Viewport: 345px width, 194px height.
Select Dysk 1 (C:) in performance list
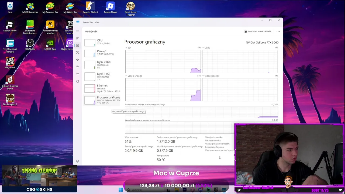(102, 76)
